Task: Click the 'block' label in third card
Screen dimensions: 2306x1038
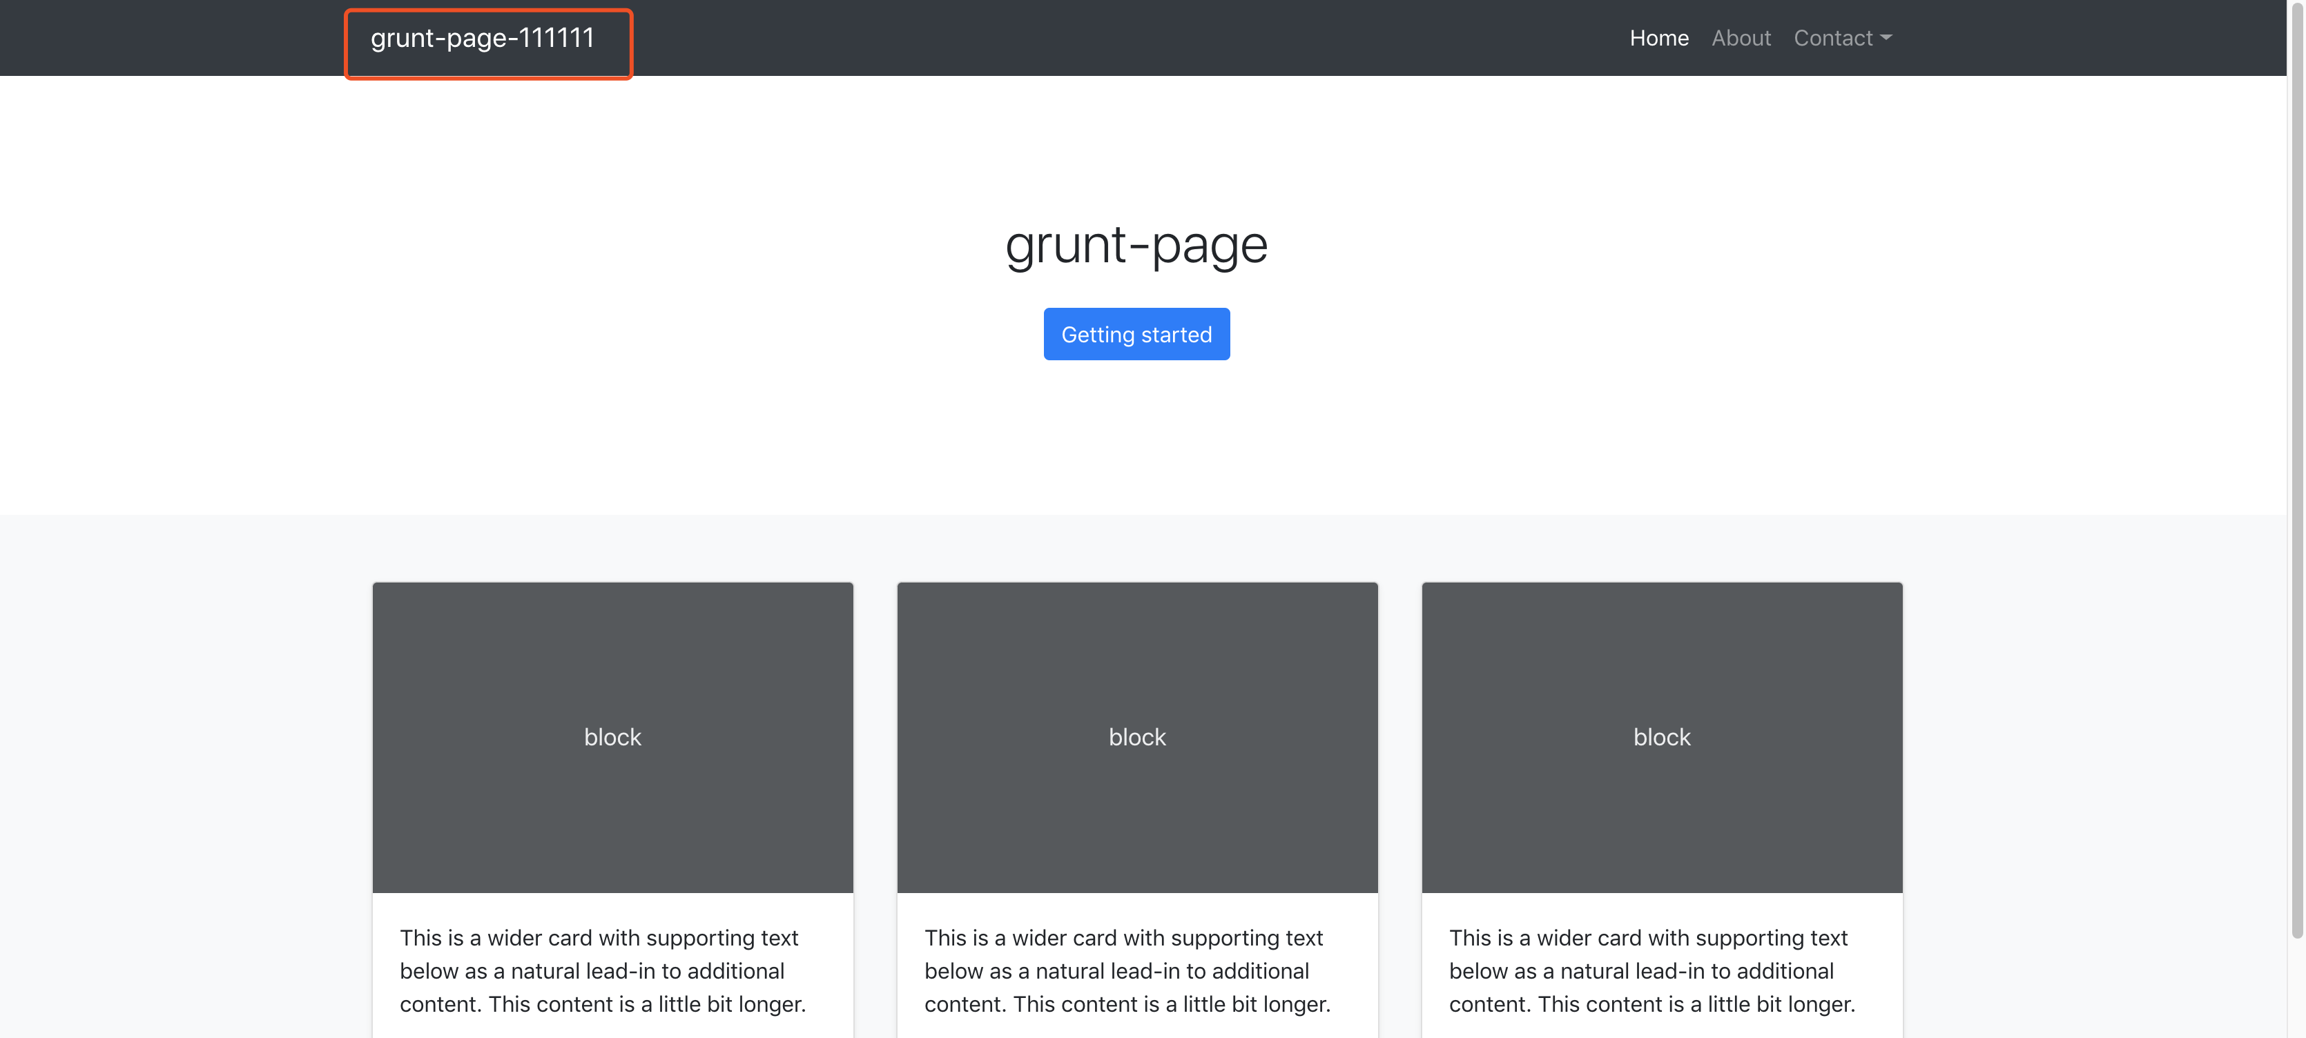Action: [1661, 737]
